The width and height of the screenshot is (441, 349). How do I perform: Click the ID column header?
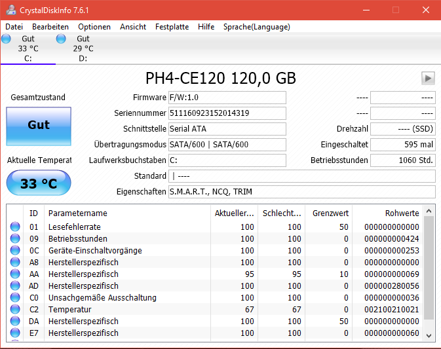33,213
